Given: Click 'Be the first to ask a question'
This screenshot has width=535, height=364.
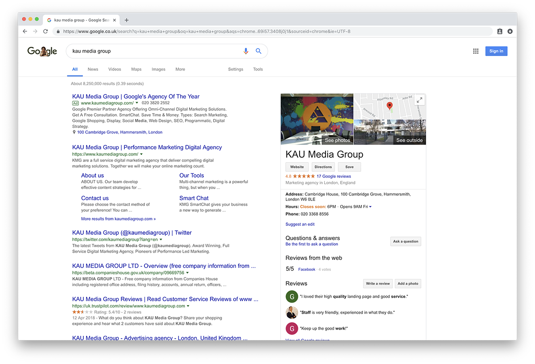Looking at the screenshot, I should (312, 244).
